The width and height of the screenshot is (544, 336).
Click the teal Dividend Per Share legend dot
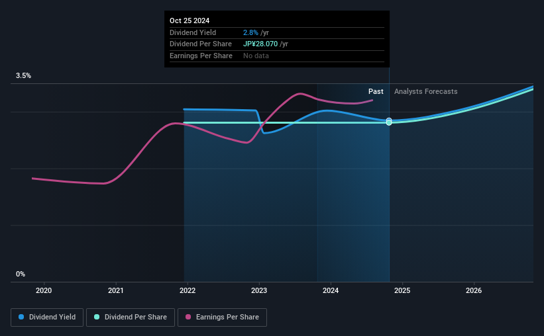point(97,317)
